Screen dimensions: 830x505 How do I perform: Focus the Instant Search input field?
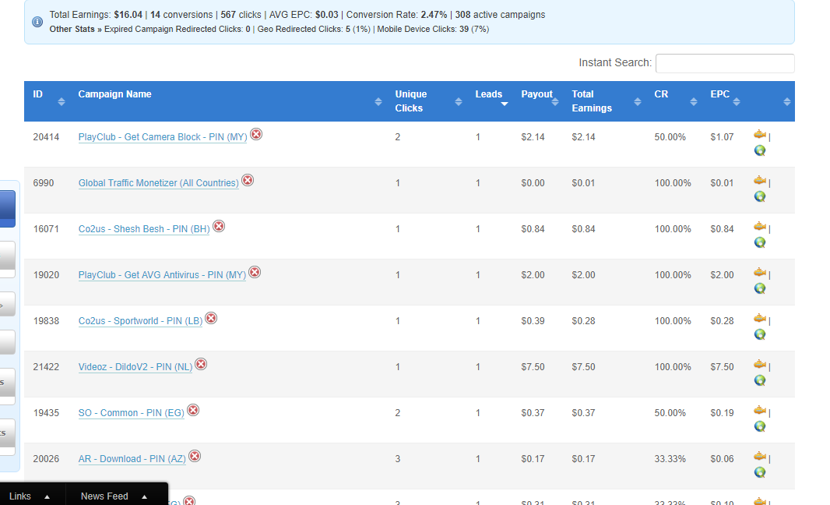pyautogui.click(x=725, y=63)
